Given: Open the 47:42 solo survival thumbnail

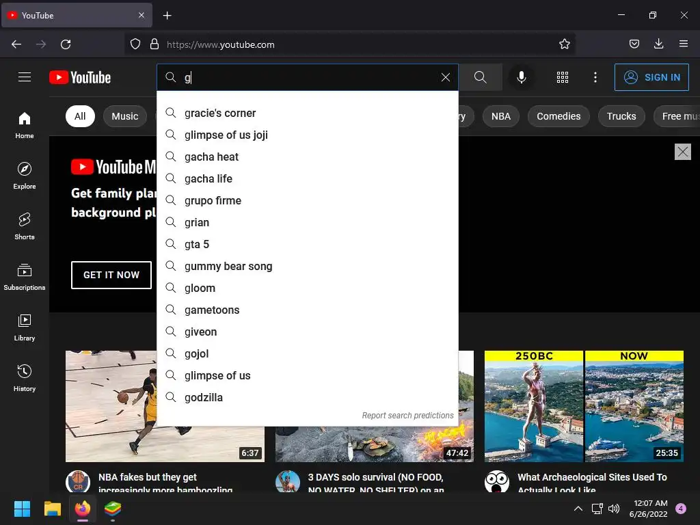Looking at the screenshot, I should 374,444.
